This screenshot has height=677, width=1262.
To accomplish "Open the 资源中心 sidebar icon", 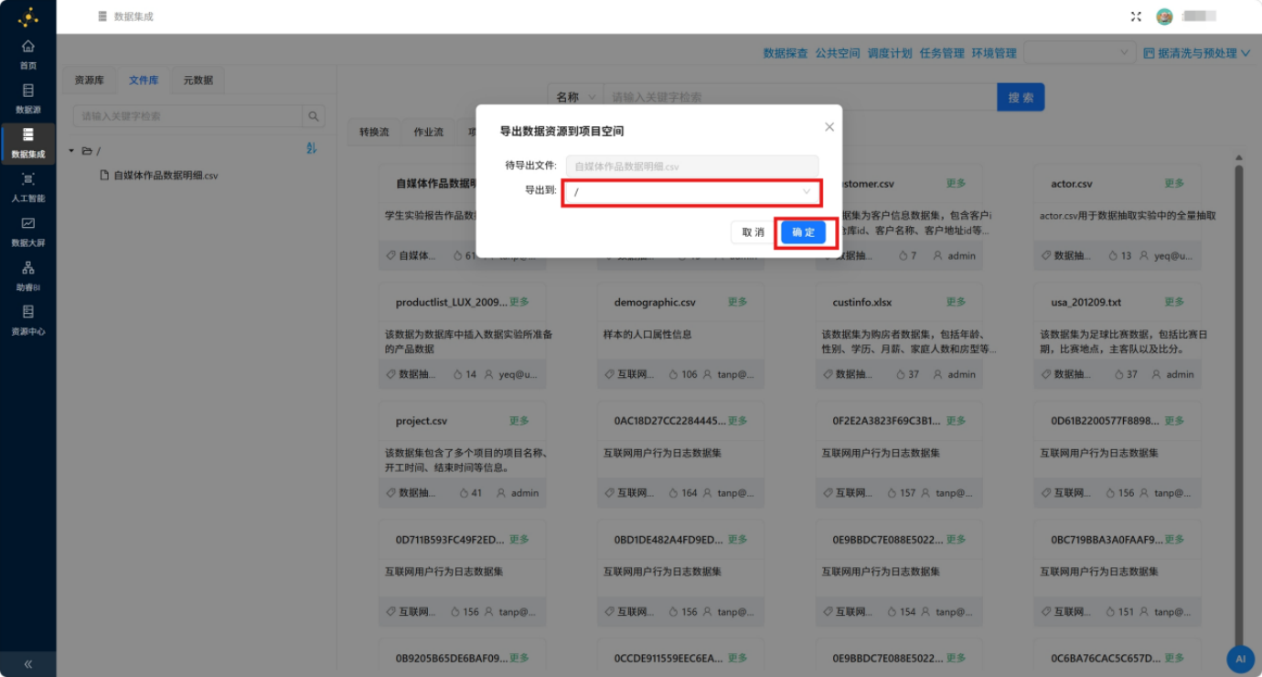I will [28, 320].
